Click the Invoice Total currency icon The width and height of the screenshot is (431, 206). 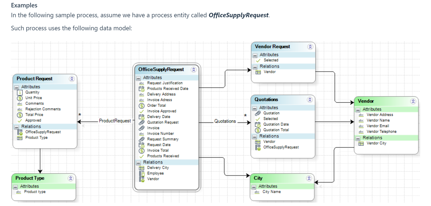point(142,151)
